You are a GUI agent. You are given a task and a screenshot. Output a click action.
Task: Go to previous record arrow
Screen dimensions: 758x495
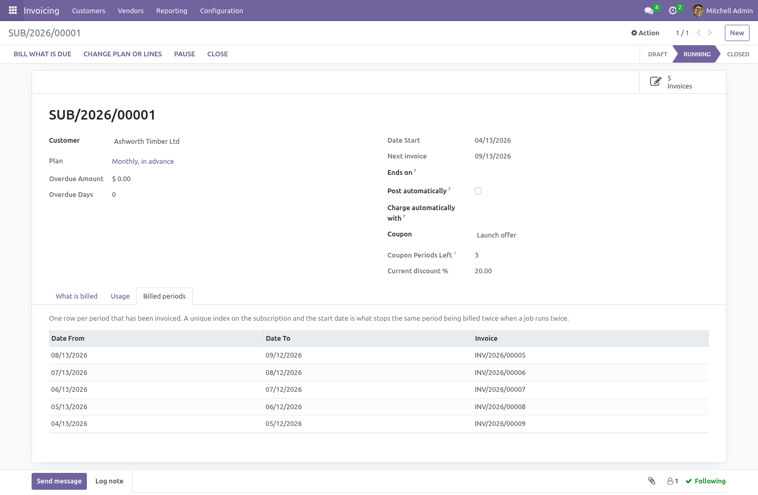pyautogui.click(x=699, y=33)
